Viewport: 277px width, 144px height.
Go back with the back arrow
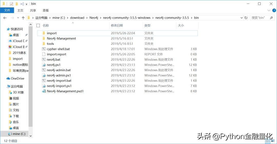(x=5, y=18)
